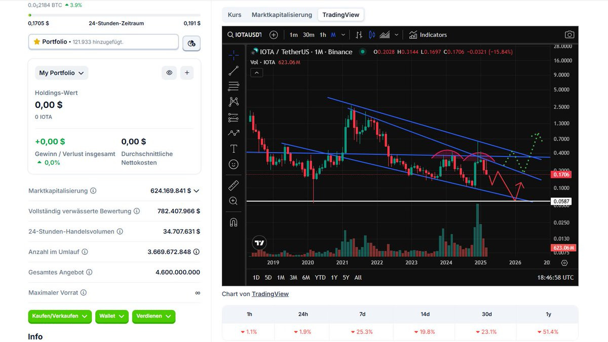Set chart date range to 3M
This screenshot has width=608, height=342.
pos(293,277)
